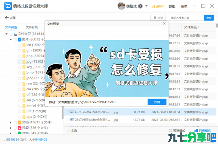This screenshot has height=144, width=218.
Task: Click the raw folder icon in tree
Action: point(24,84)
